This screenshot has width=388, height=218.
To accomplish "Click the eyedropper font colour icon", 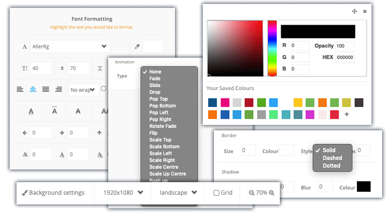I will [137, 47].
